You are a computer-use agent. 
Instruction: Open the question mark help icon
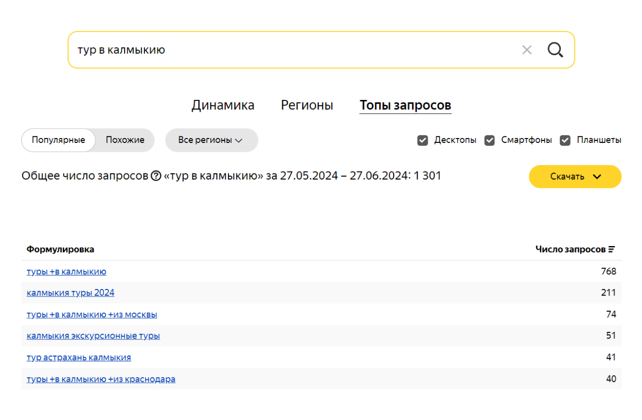pos(156,176)
